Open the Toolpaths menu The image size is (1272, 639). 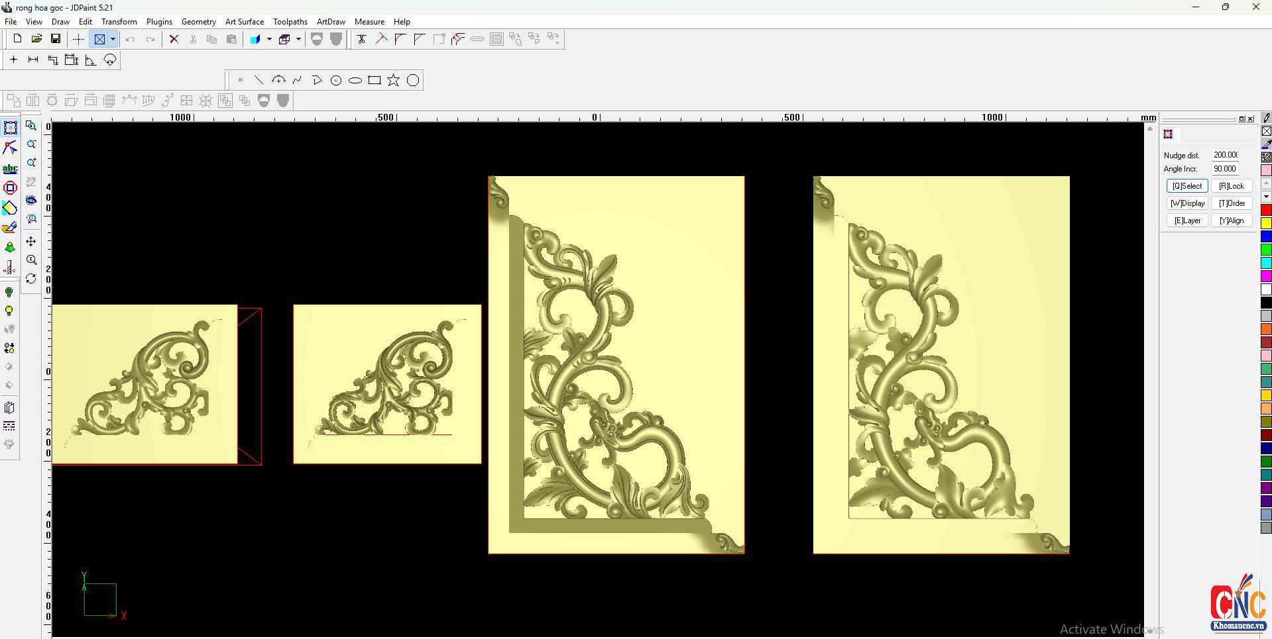(x=290, y=22)
